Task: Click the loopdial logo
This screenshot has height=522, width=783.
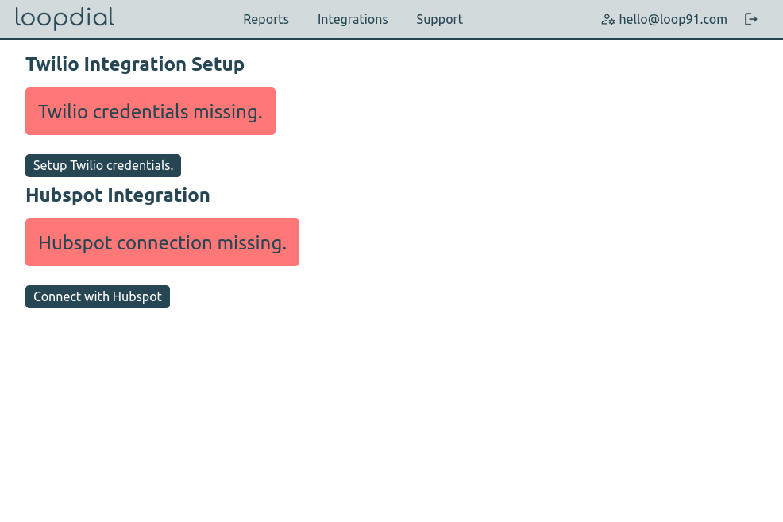Action: pos(64,18)
